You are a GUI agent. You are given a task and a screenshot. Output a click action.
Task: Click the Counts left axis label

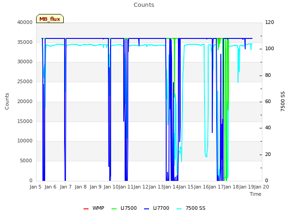[x=7, y=101]
